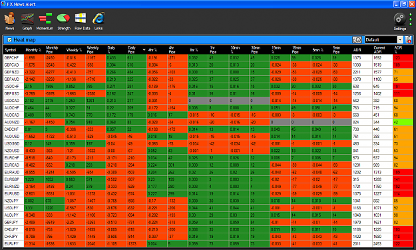Click sort arrow beside Daily Pips header
This screenshot has width=416, height=250.
click(144, 50)
